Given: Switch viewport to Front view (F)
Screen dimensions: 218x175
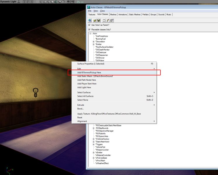Looking at the screenshot, I should pos(28,2).
